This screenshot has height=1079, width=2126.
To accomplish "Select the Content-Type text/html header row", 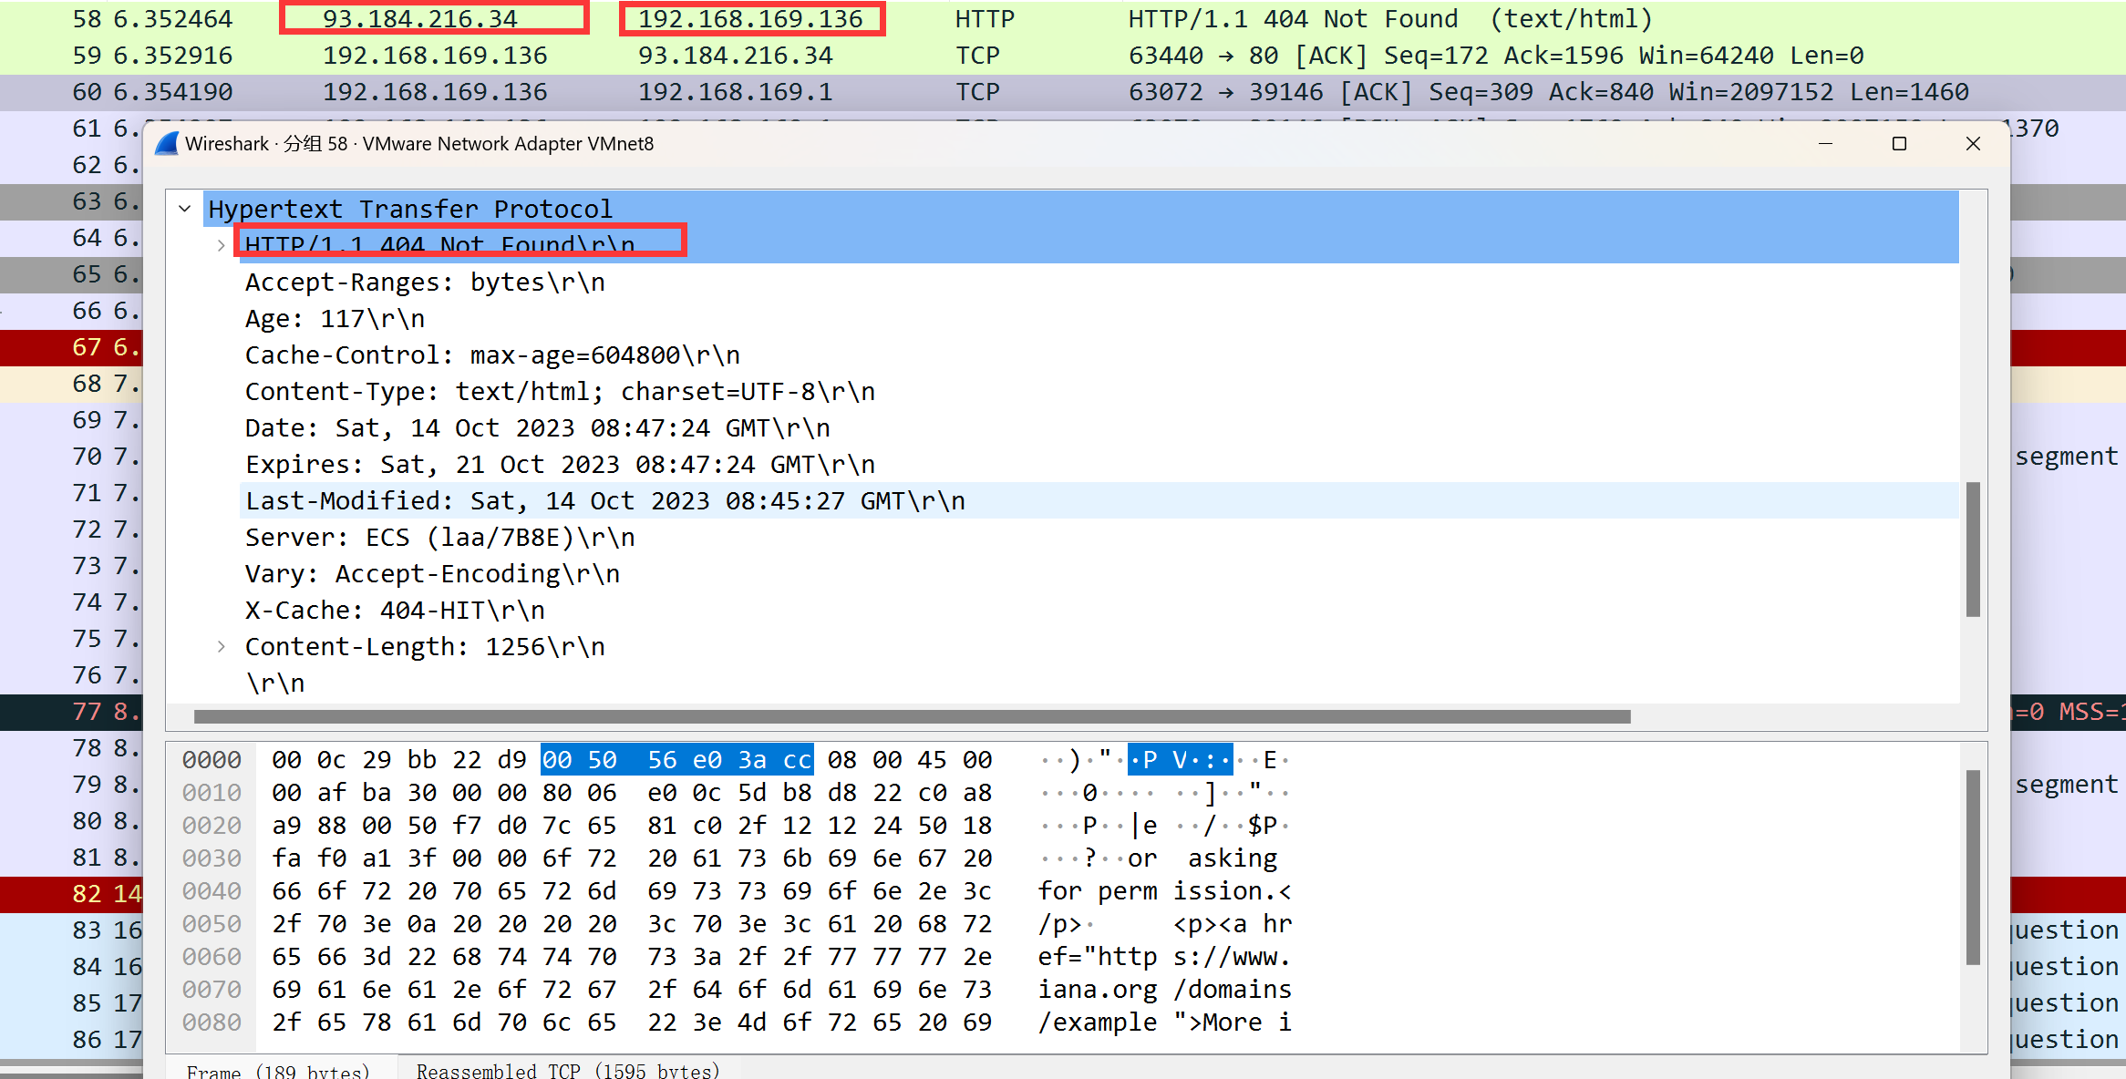I will [x=1099, y=391].
